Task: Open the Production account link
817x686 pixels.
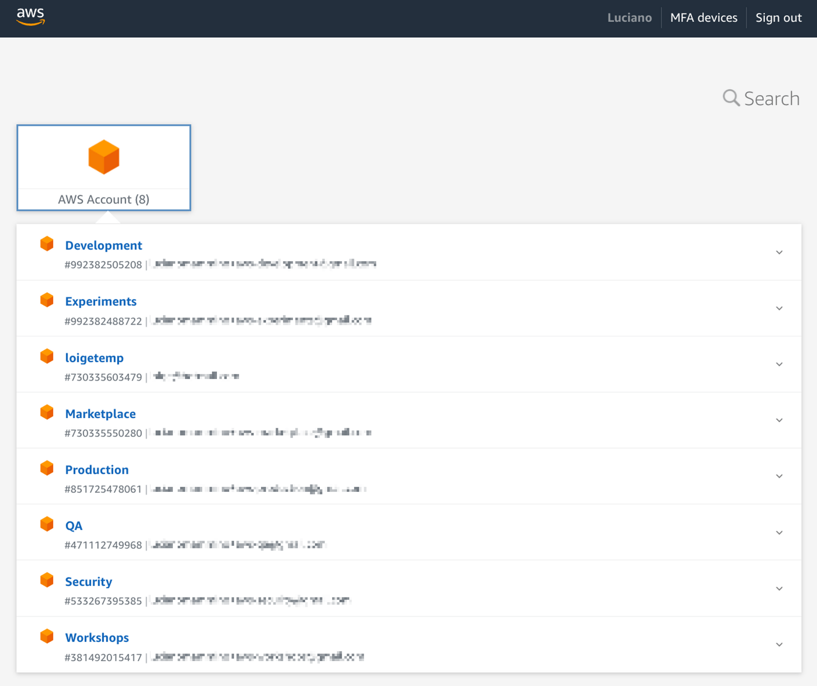Action: [x=97, y=470]
